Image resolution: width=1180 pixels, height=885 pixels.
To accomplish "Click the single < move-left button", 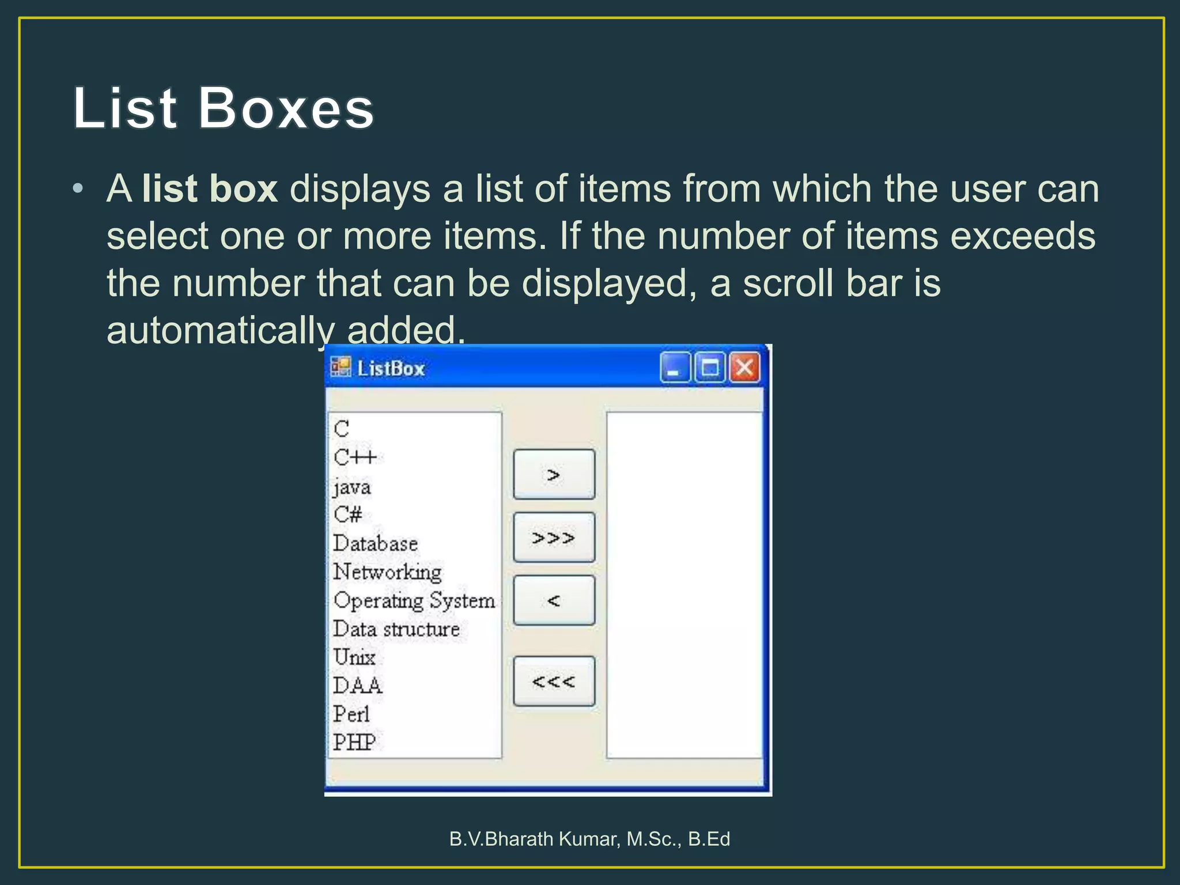I will pyautogui.click(x=554, y=600).
